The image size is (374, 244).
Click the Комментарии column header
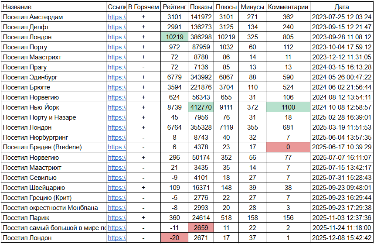pos(288,7)
